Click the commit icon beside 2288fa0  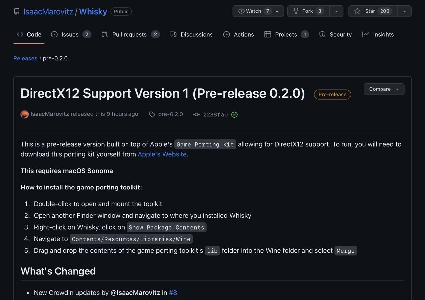click(x=196, y=114)
